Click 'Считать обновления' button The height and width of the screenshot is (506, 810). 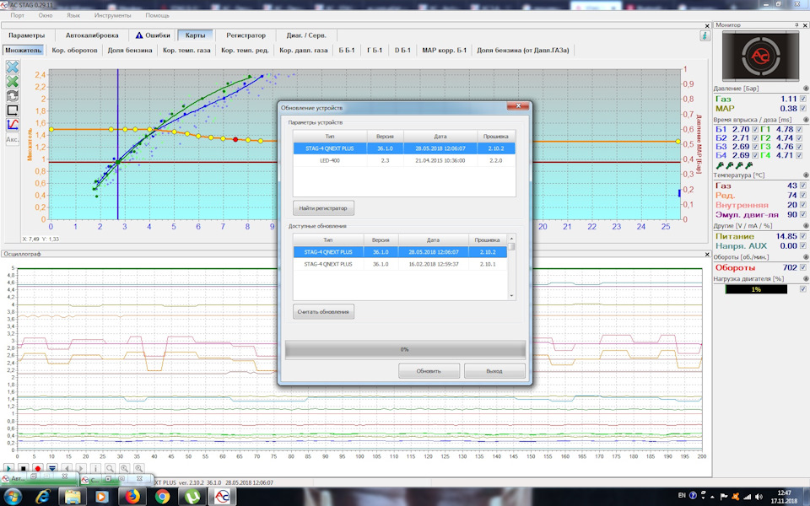point(323,312)
